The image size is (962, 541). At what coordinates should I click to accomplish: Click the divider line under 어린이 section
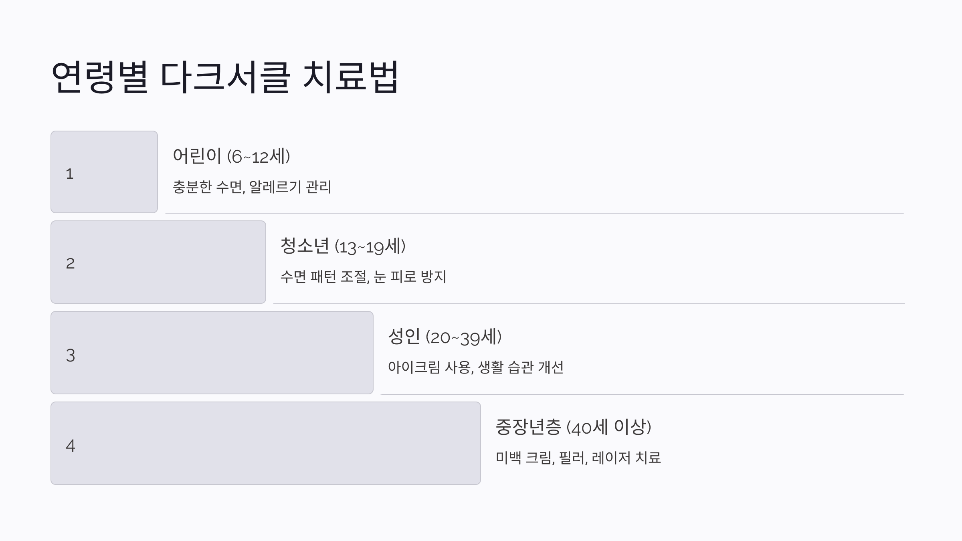click(535, 213)
